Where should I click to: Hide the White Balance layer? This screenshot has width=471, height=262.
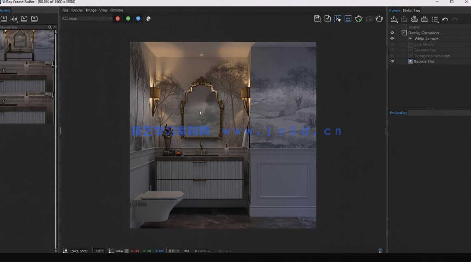pyautogui.click(x=392, y=38)
